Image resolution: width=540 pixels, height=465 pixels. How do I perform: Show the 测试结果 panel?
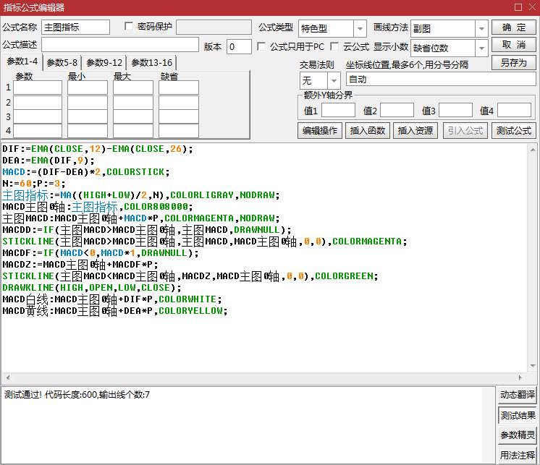tap(518, 416)
